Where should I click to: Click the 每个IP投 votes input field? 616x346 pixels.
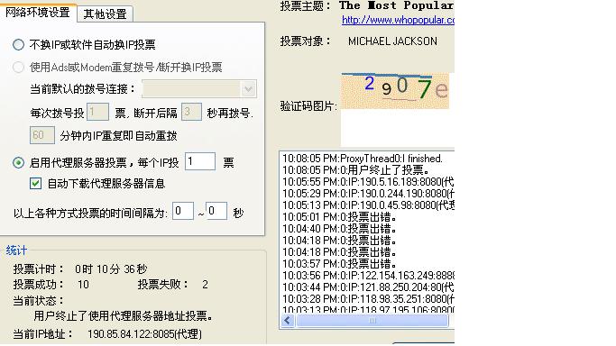pyautogui.click(x=200, y=161)
